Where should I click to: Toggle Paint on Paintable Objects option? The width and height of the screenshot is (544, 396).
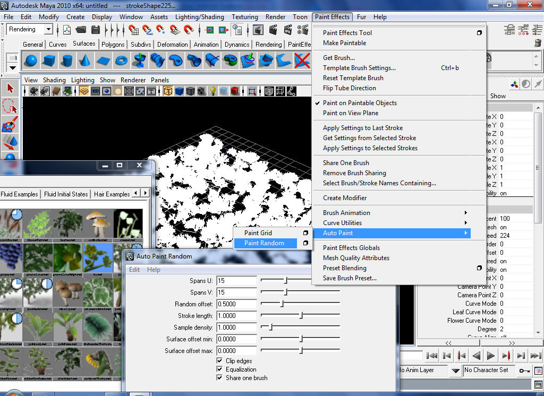pos(360,103)
